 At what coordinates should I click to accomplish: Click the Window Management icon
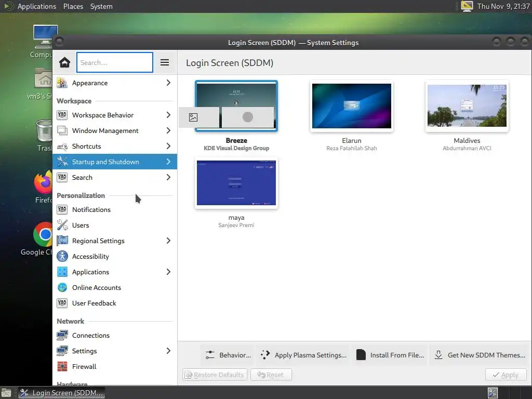click(x=62, y=130)
